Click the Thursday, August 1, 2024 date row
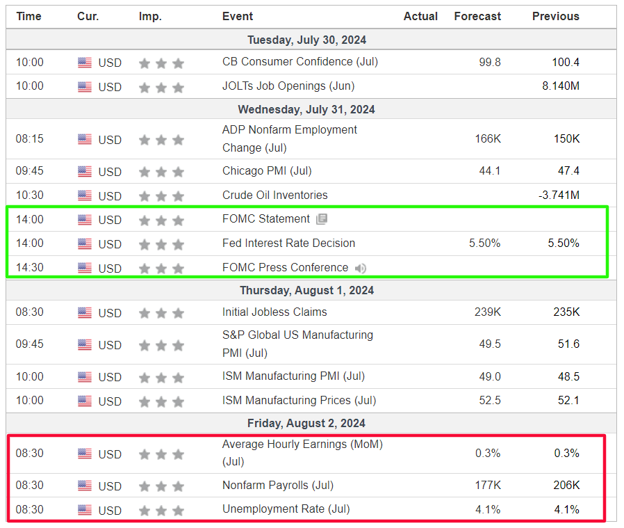 [x=311, y=291]
